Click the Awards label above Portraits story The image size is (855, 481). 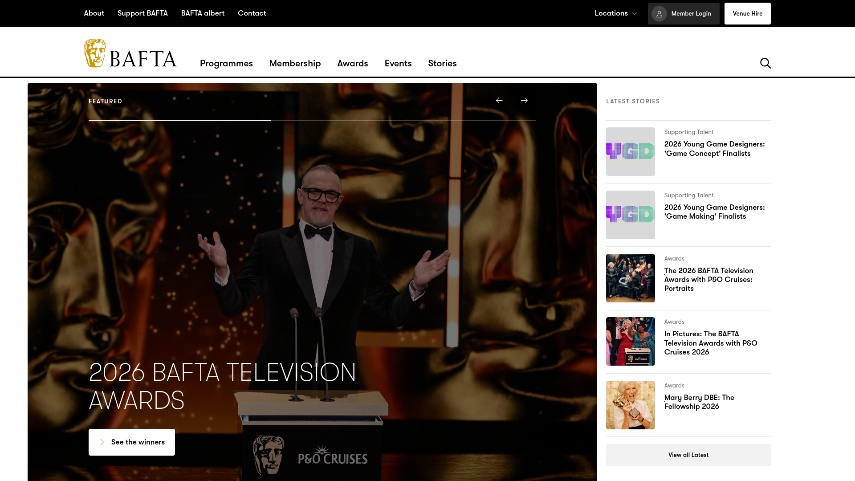(674, 259)
